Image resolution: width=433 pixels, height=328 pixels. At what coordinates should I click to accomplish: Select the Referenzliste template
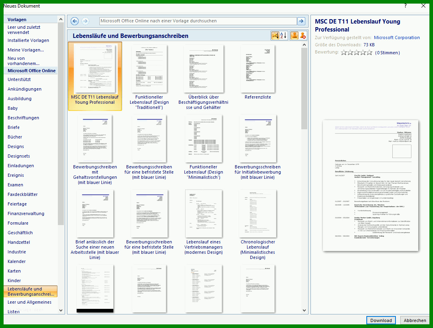click(x=258, y=72)
